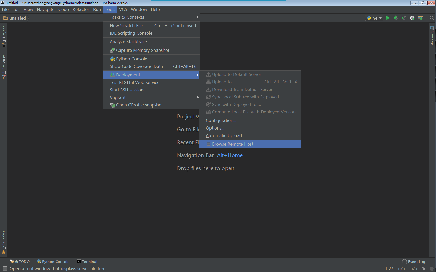Run with coverage icon in toolbar
Screen dimensions: 436x272
(404, 18)
